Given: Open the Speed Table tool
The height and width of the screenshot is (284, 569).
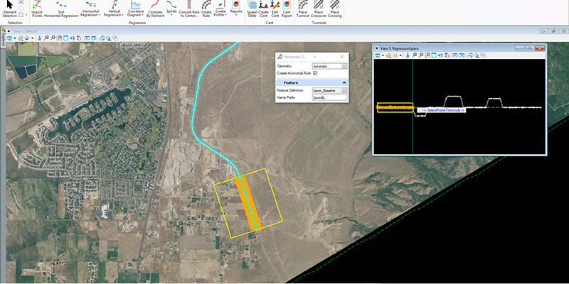Looking at the screenshot, I should pyautogui.click(x=252, y=9).
